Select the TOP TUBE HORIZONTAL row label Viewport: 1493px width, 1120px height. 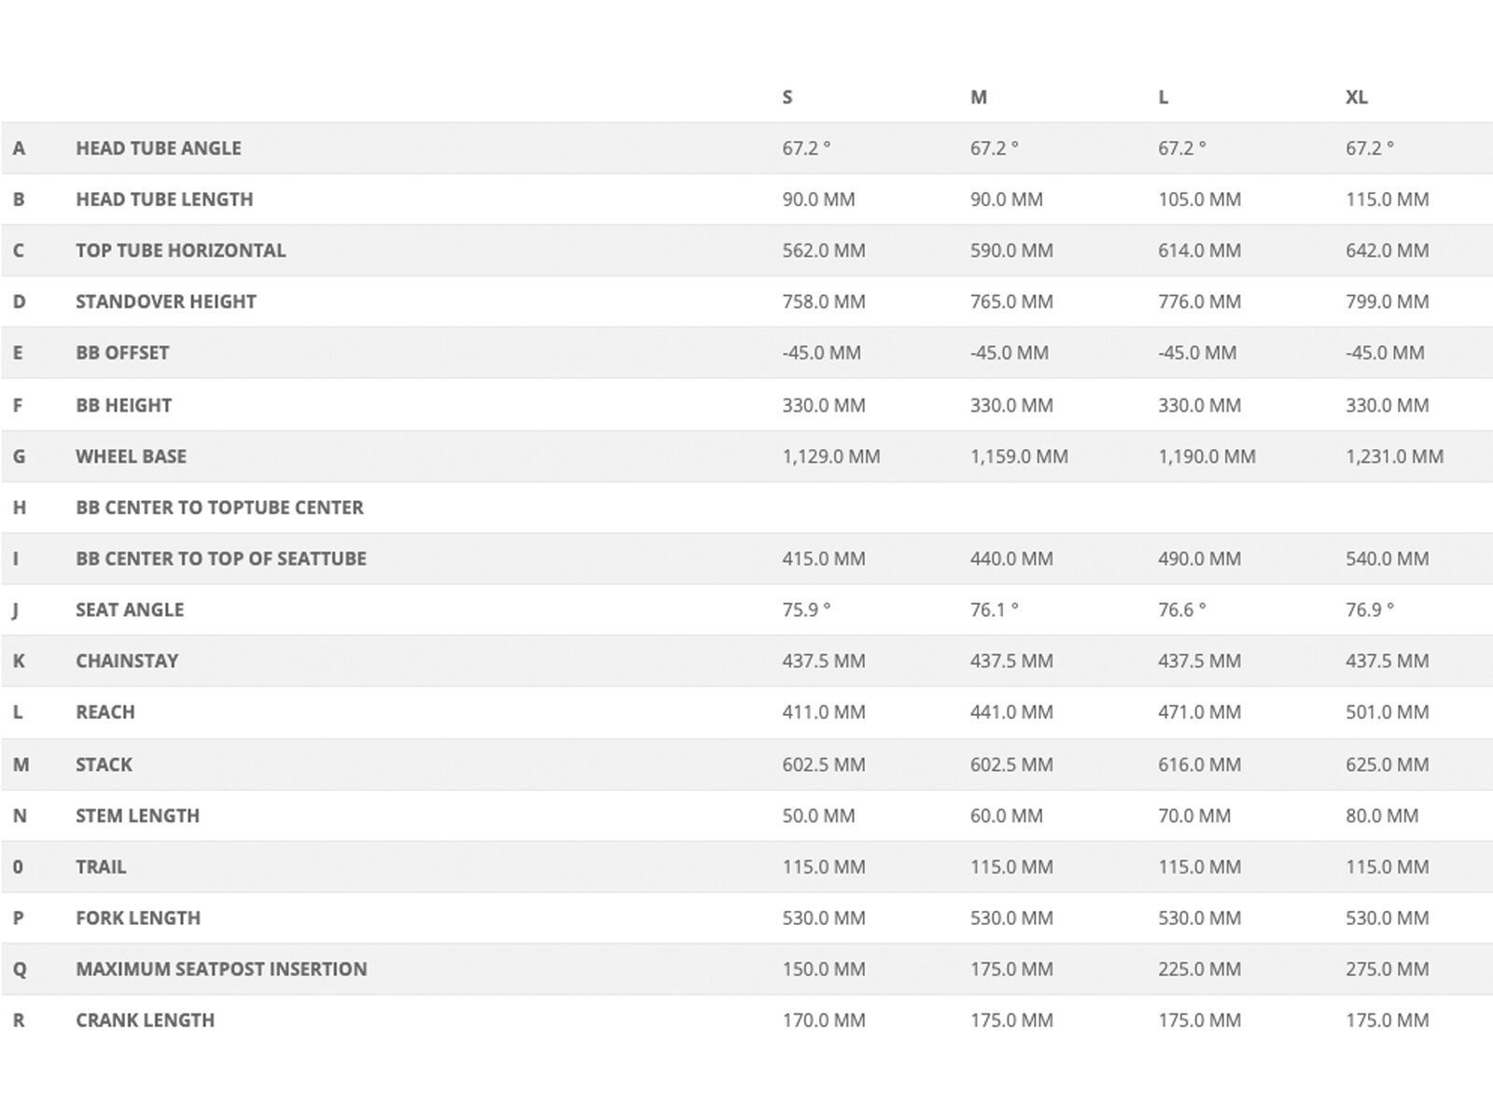click(180, 250)
